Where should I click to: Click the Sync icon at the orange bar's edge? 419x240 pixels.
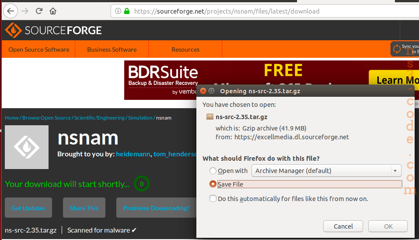[397, 49]
